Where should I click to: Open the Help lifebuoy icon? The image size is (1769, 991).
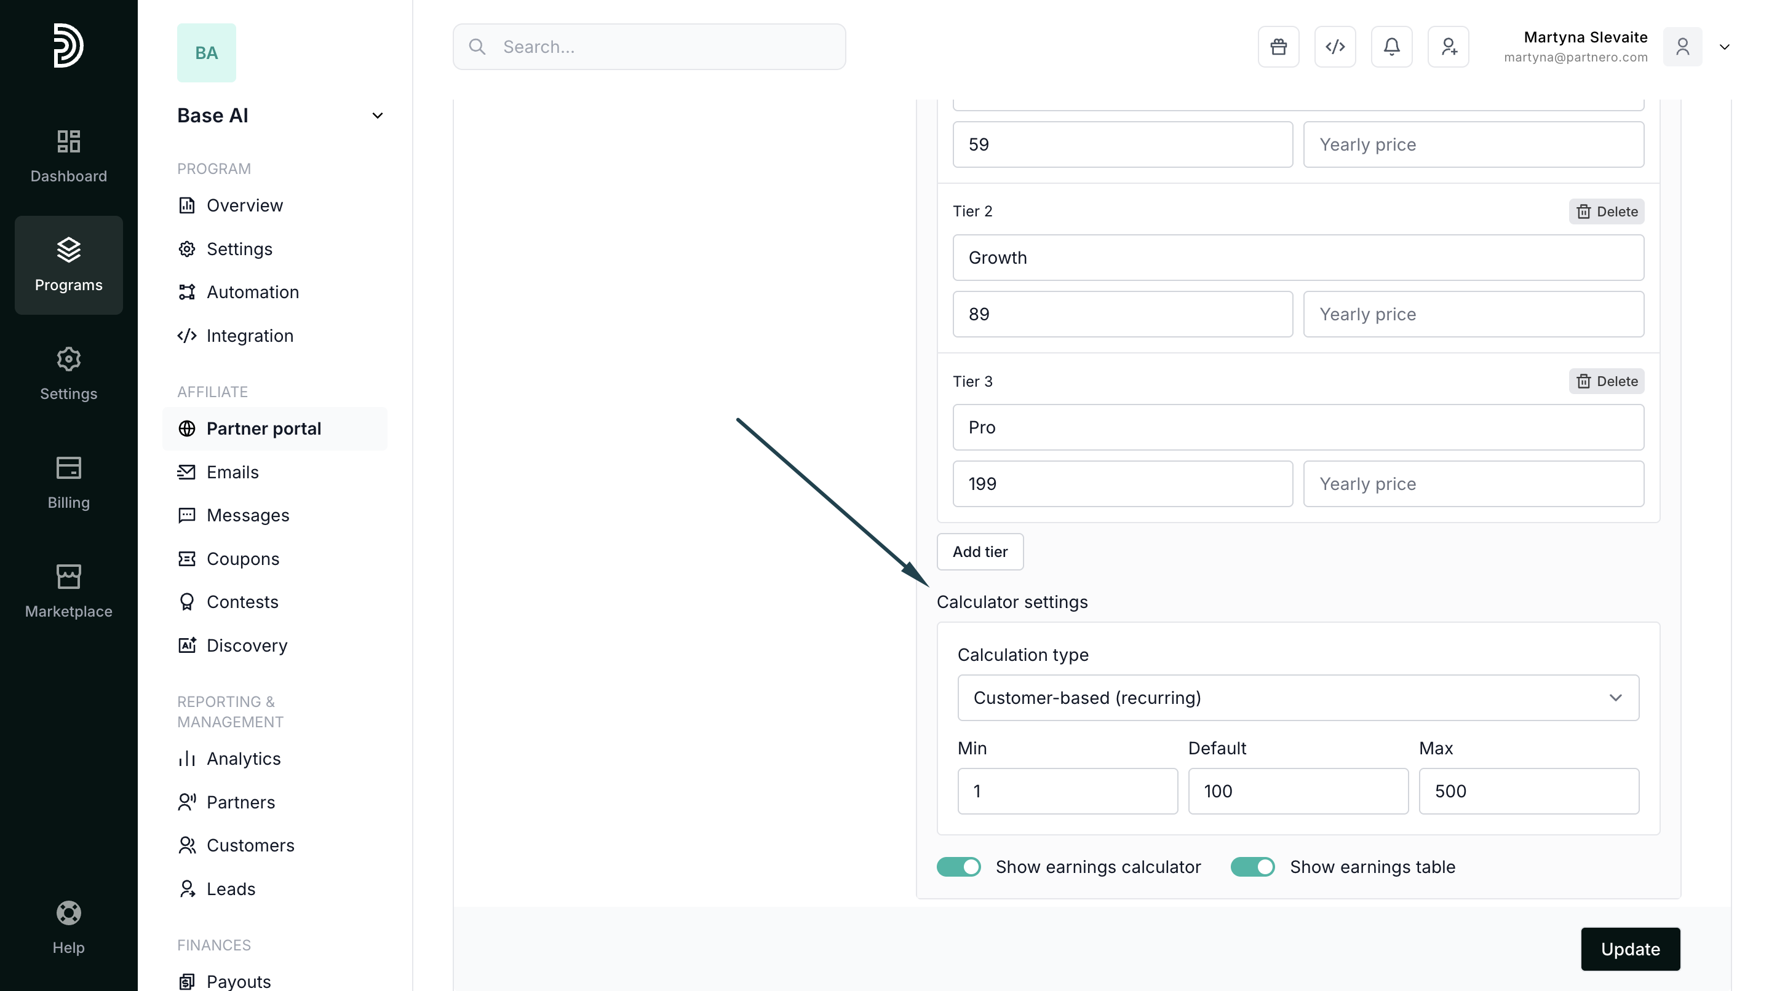click(68, 928)
